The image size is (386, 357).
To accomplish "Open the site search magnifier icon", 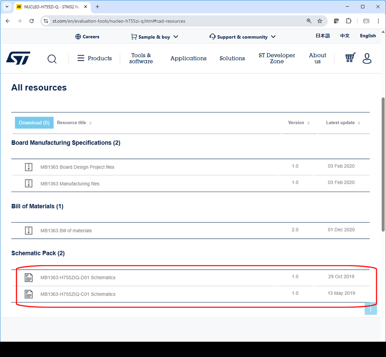I will click(x=52, y=59).
